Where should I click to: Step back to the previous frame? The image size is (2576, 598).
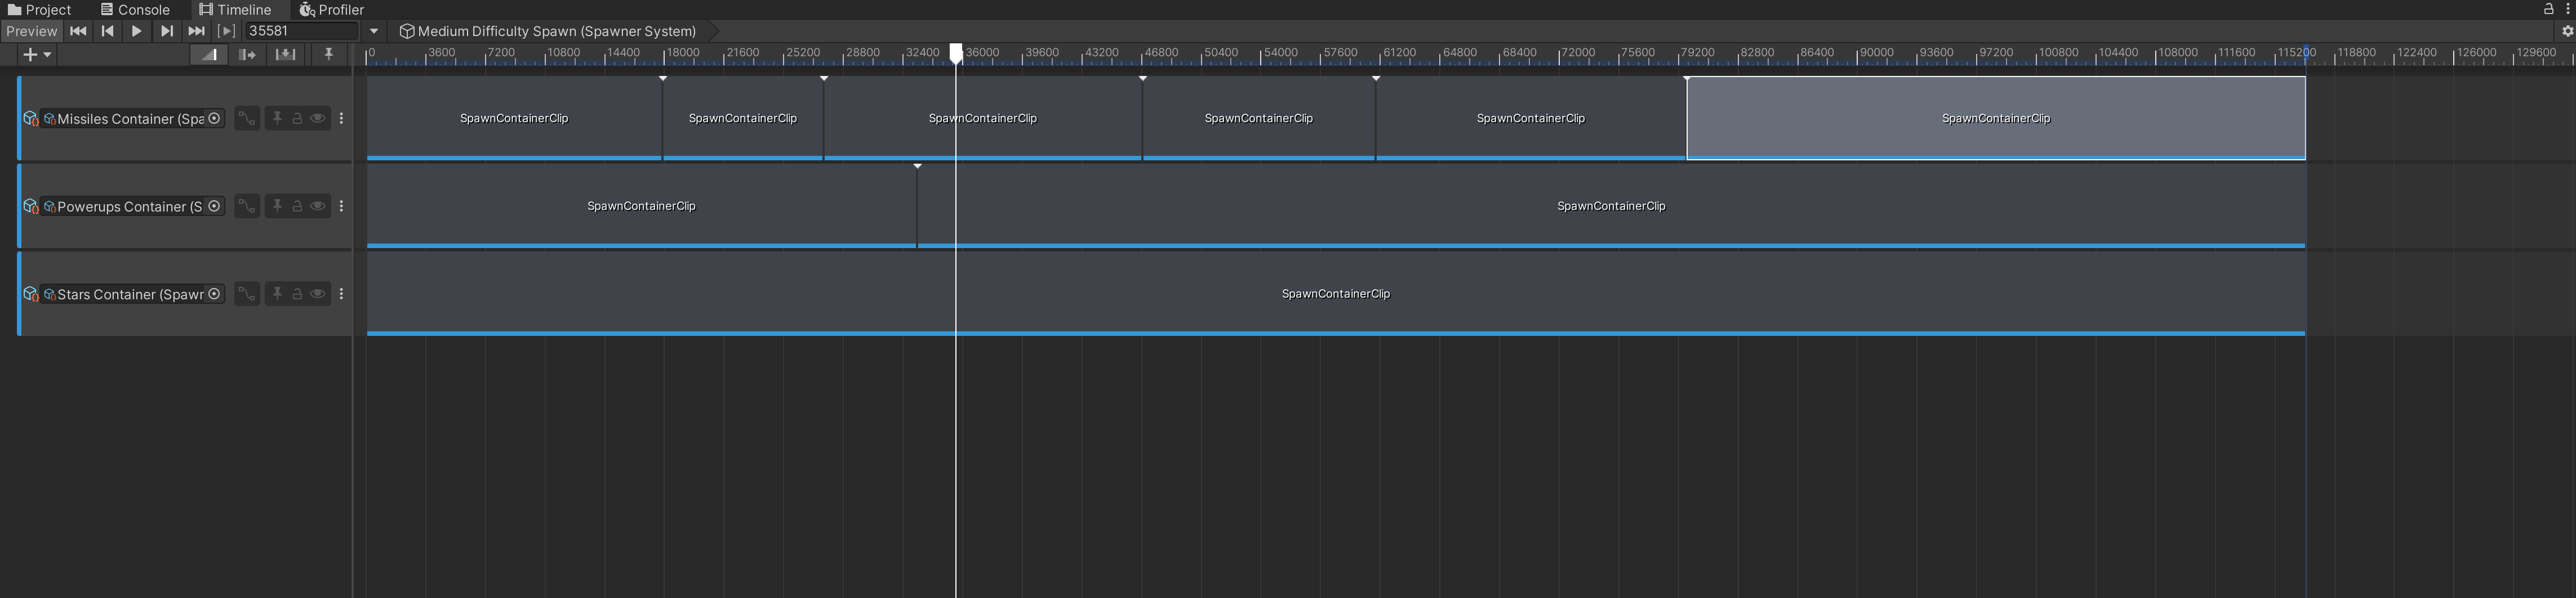(x=108, y=31)
